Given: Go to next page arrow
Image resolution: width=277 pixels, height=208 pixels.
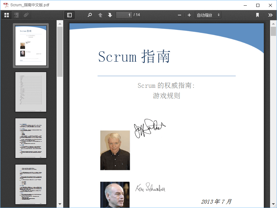Looking at the screenshot, I should (110, 15).
